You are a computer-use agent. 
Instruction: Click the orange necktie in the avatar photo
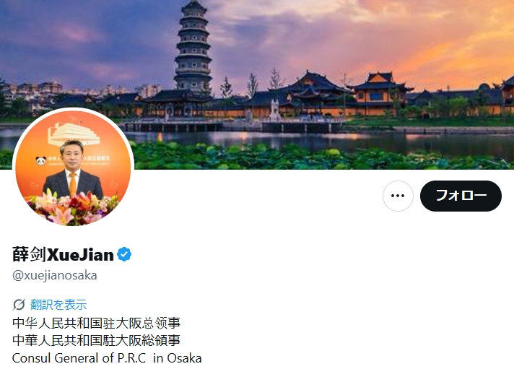coord(72,184)
